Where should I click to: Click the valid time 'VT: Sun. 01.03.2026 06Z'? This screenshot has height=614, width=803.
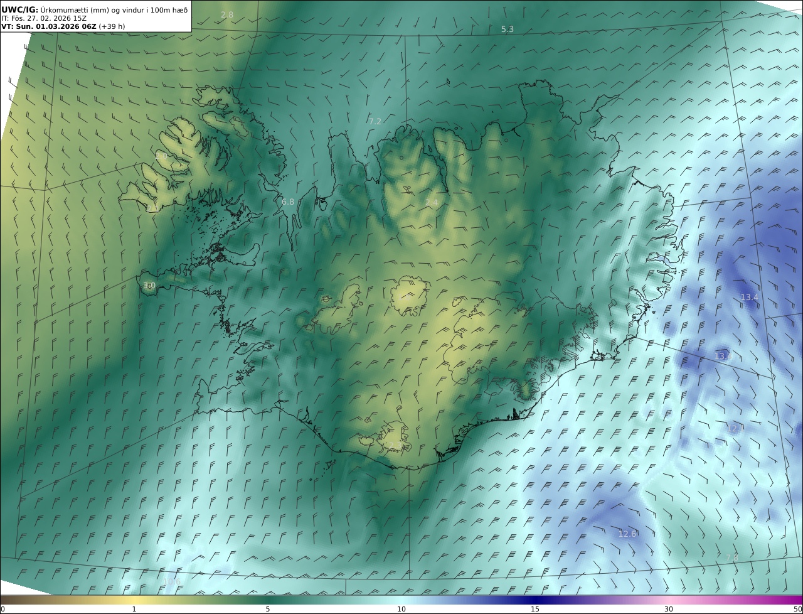pyautogui.click(x=48, y=26)
